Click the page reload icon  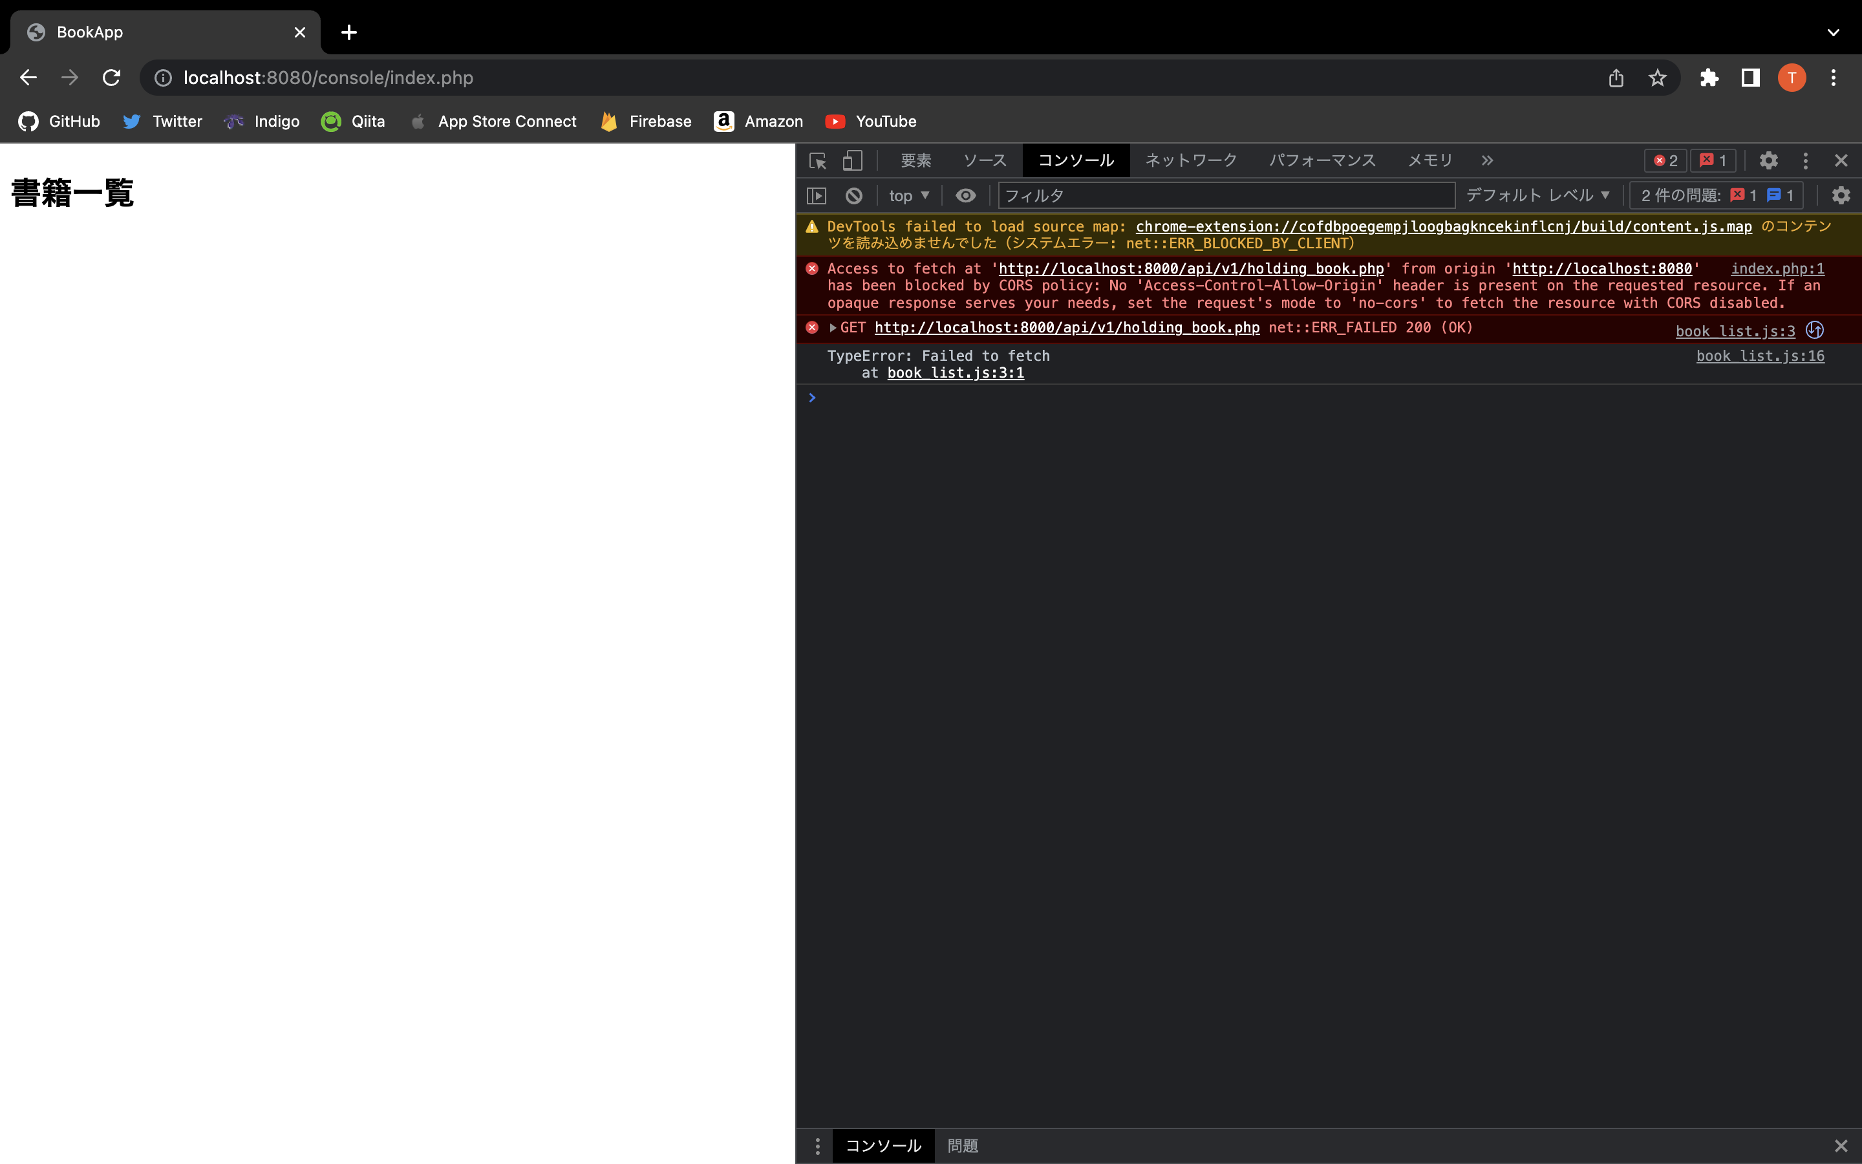coord(112,78)
